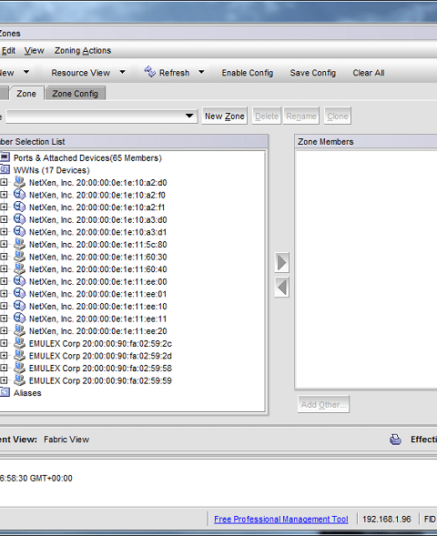Click device icon for EMULEX 20:00:00:90:fa:02:59:58
Screen dimensions: 437x536
(20, 368)
